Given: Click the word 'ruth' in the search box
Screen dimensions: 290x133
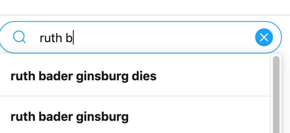Looking at the screenshot, I should point(51,38).
